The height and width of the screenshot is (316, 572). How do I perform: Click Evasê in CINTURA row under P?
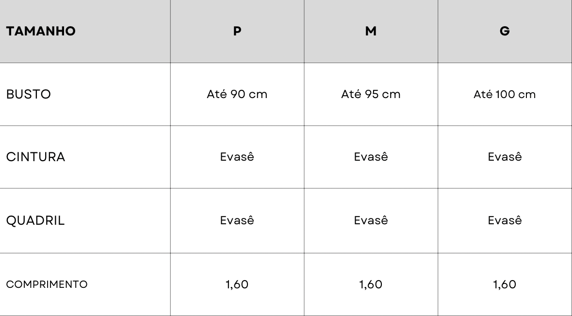coord(237,157)
